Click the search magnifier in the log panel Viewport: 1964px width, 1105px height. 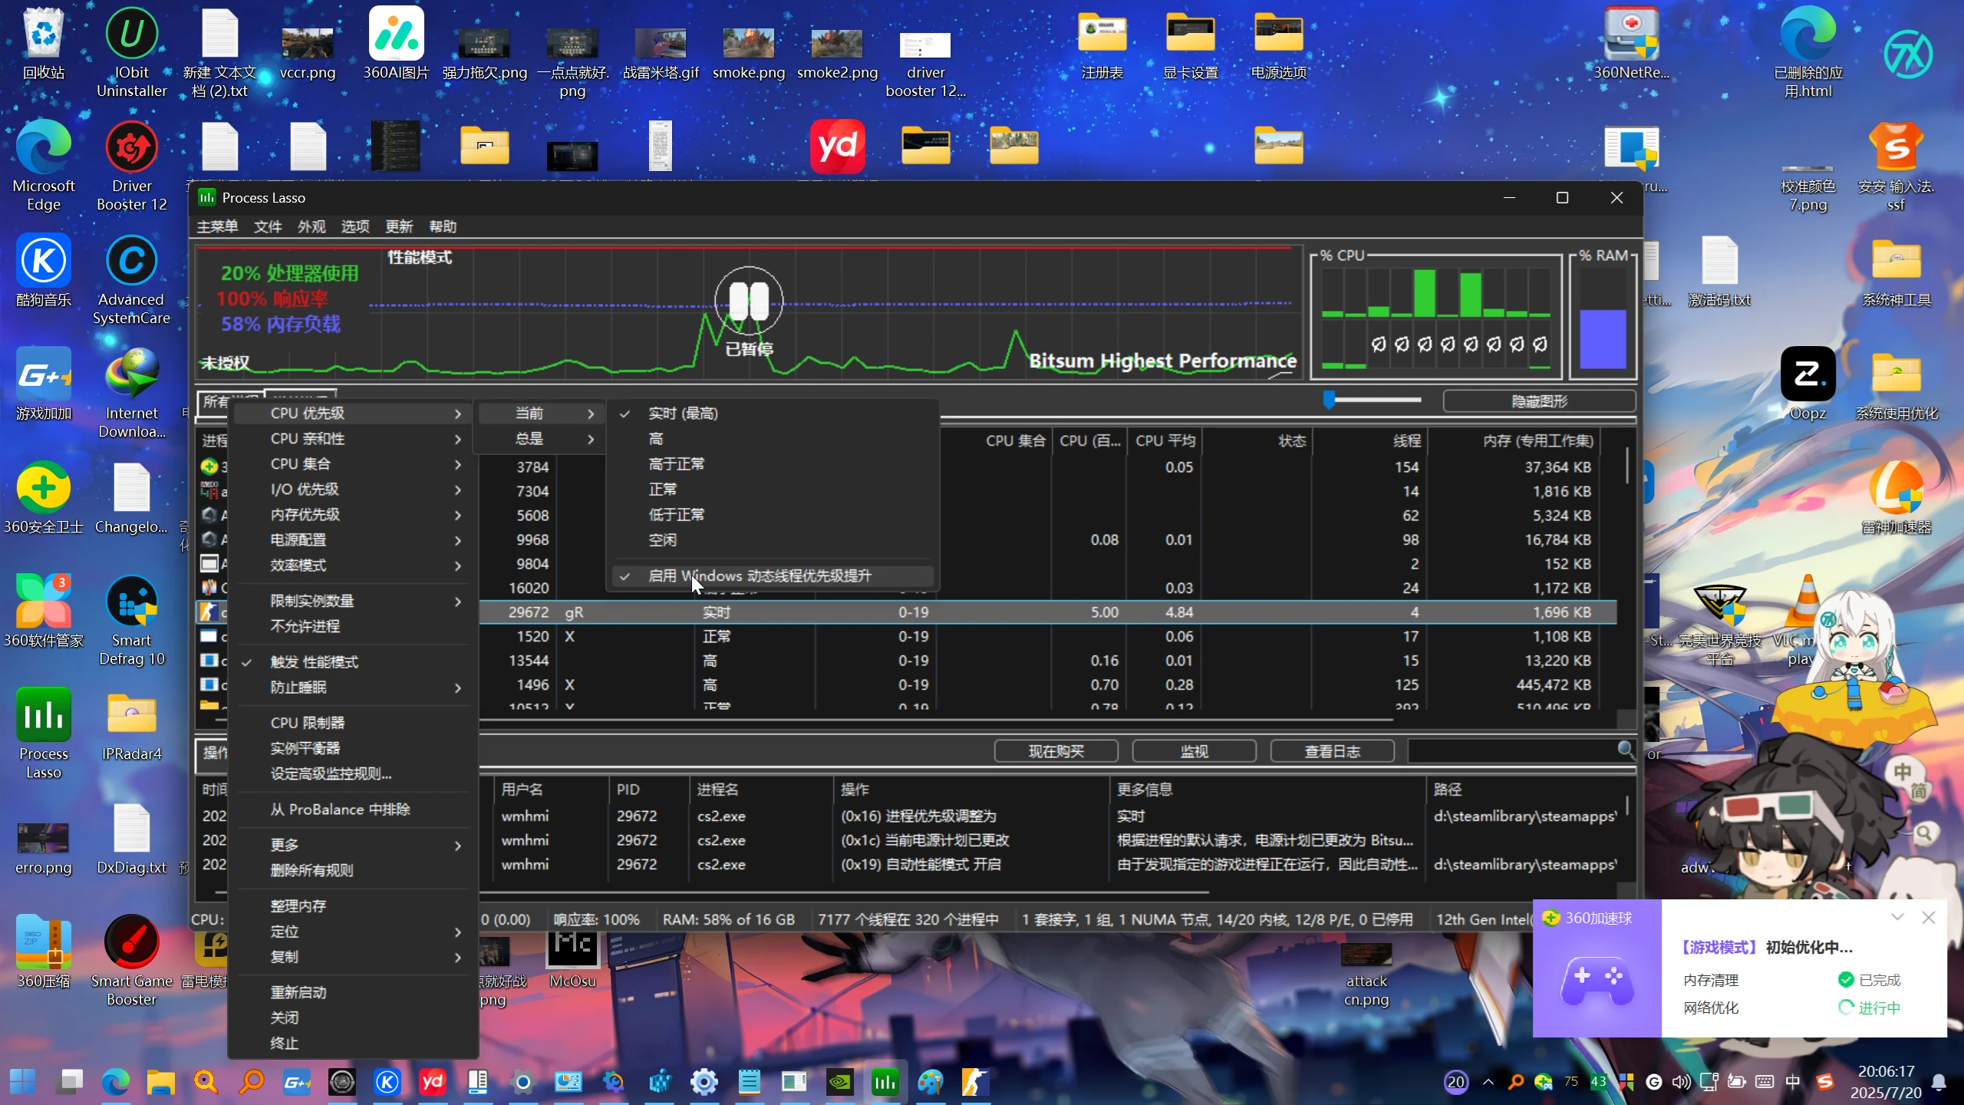tap(1625, 750)
